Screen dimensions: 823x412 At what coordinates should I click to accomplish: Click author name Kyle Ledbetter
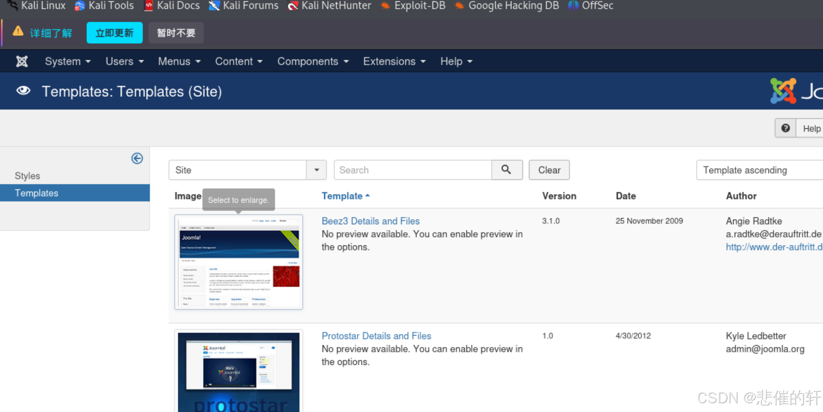(756, 335)
